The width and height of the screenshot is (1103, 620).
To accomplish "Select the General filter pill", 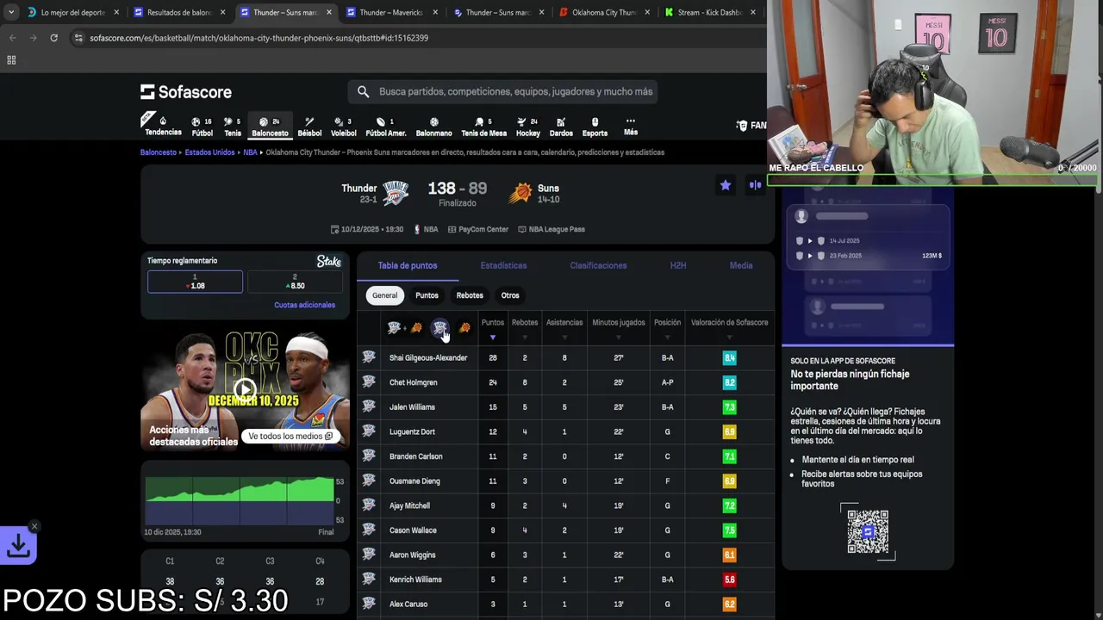I will [384, 295].
